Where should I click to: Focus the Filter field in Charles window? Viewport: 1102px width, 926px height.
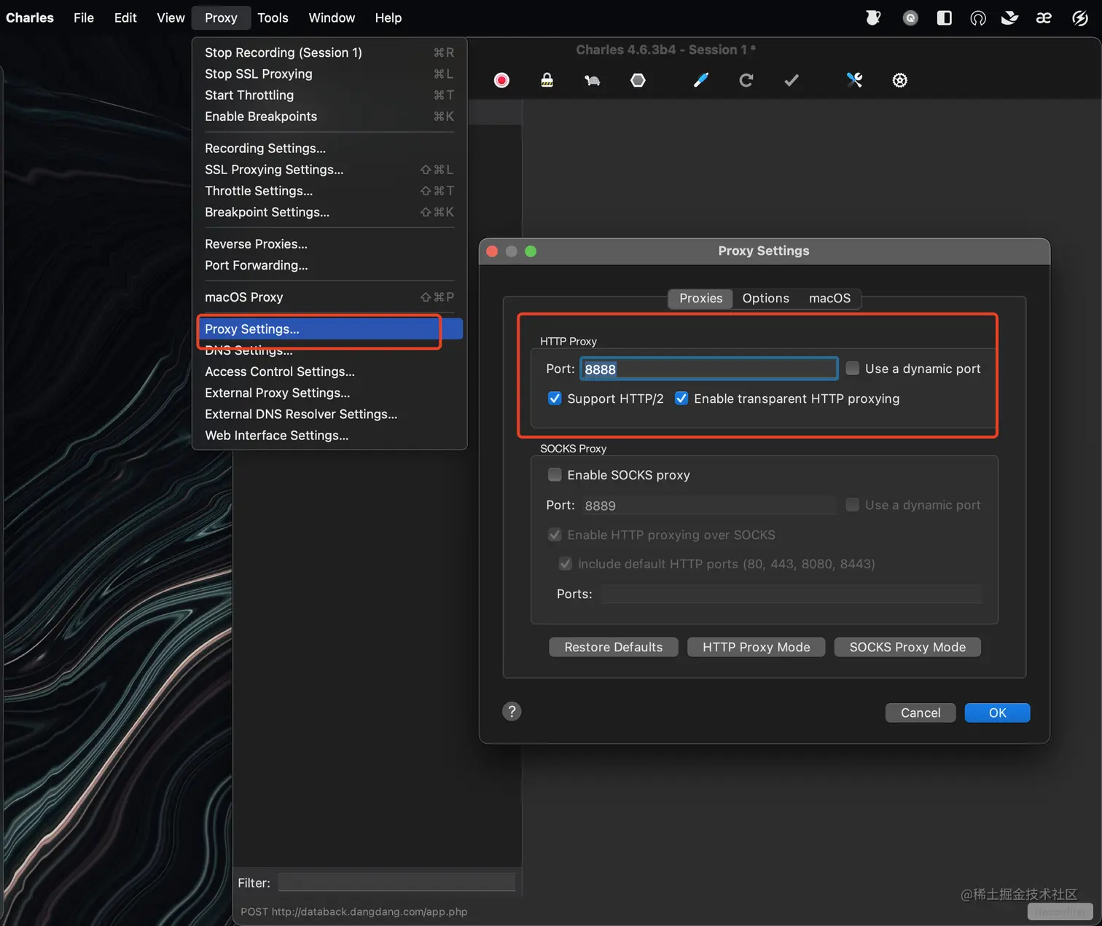coord(397,882)
